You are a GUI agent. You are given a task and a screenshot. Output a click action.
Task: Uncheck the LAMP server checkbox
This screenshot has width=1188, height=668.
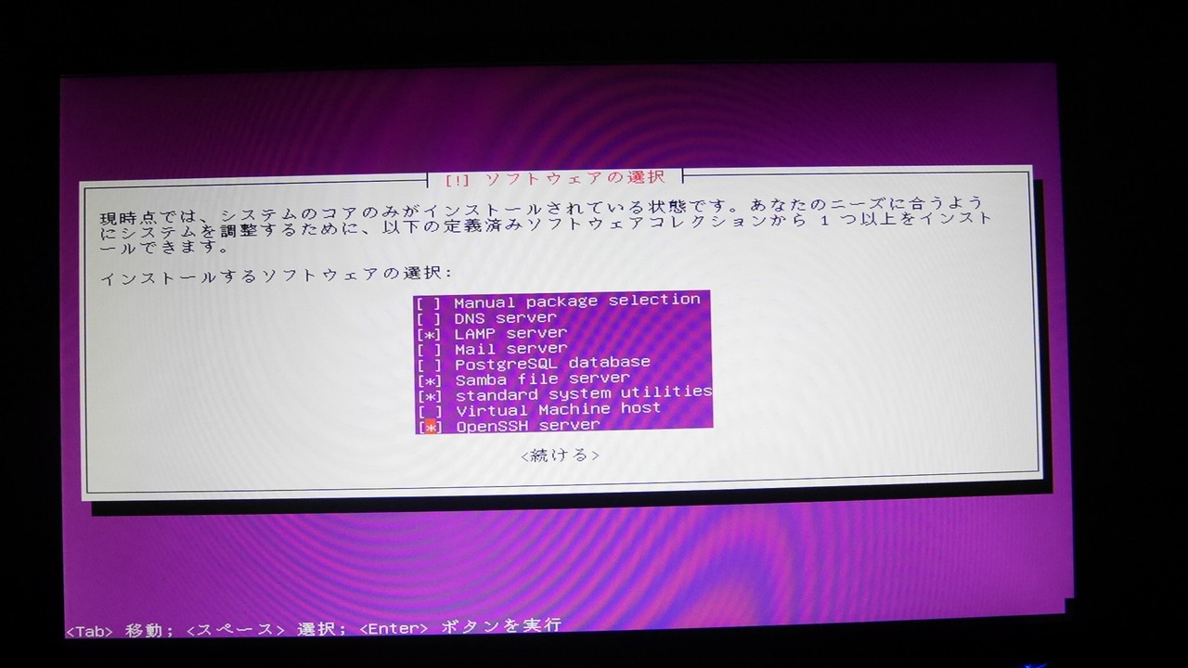pyautogui.click(x=429, y=334)
